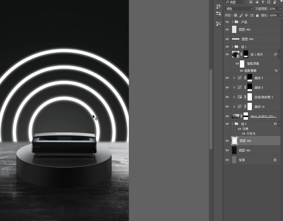Filter layers by smart objects icon

pyautogui.click(x=275, y=2)
